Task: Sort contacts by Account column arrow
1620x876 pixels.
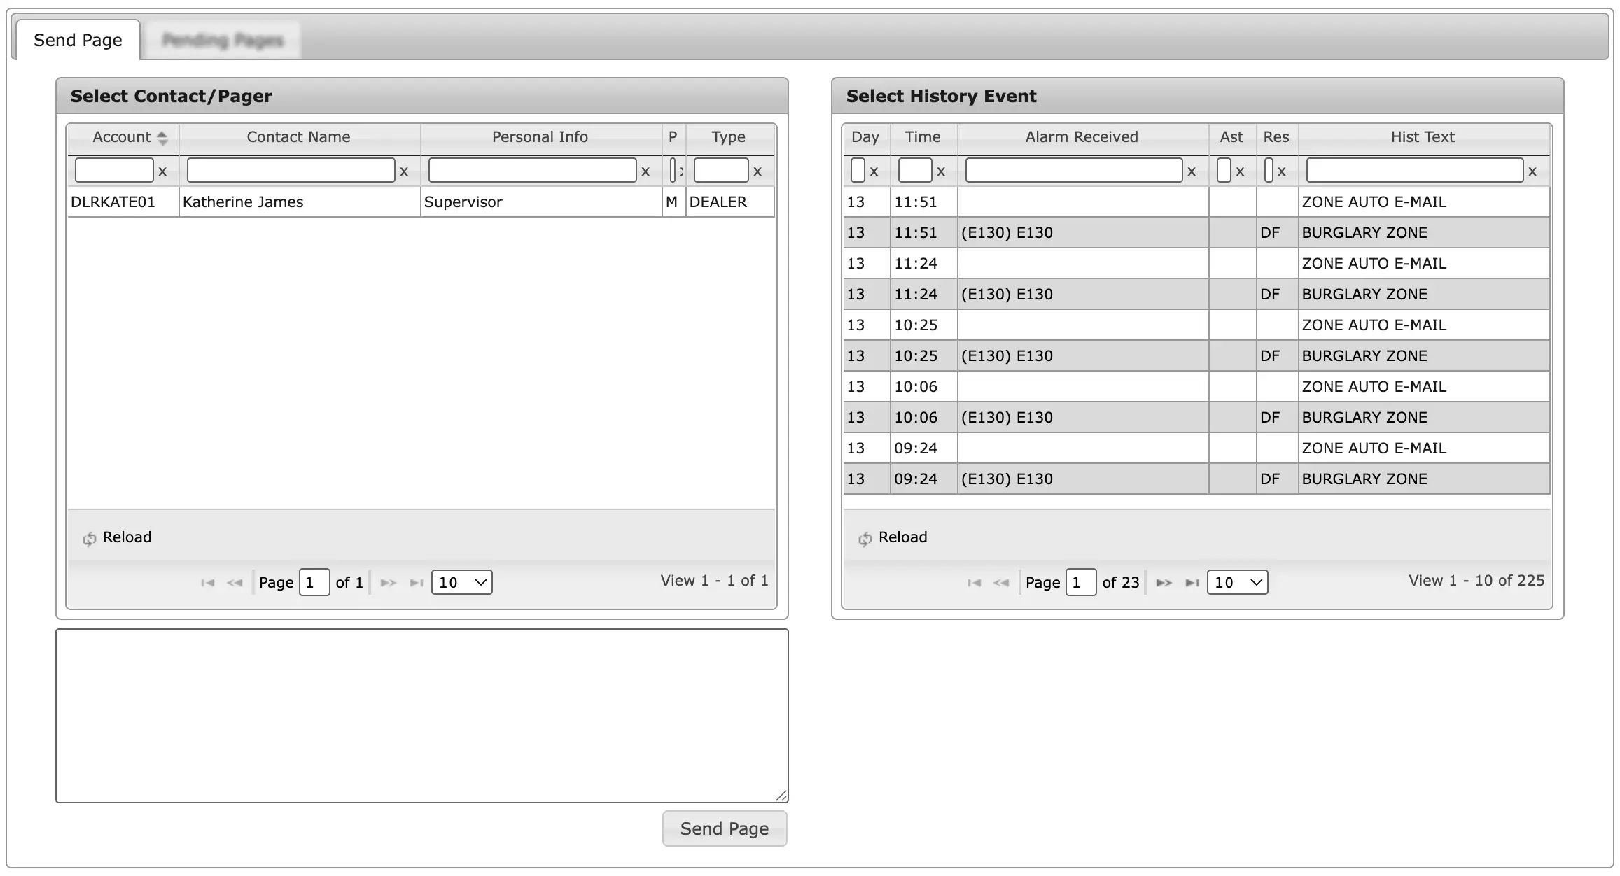Action: click(162, 138)
